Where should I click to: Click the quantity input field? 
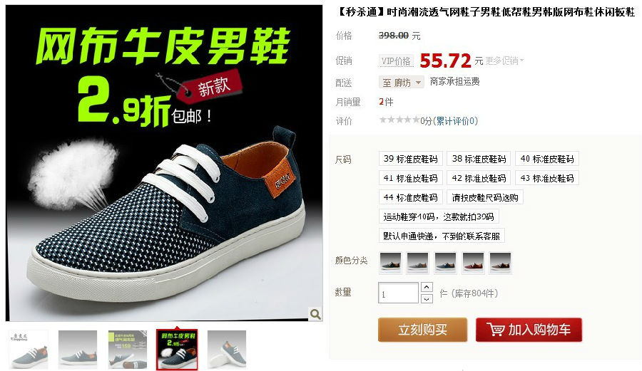click(398, 293)
